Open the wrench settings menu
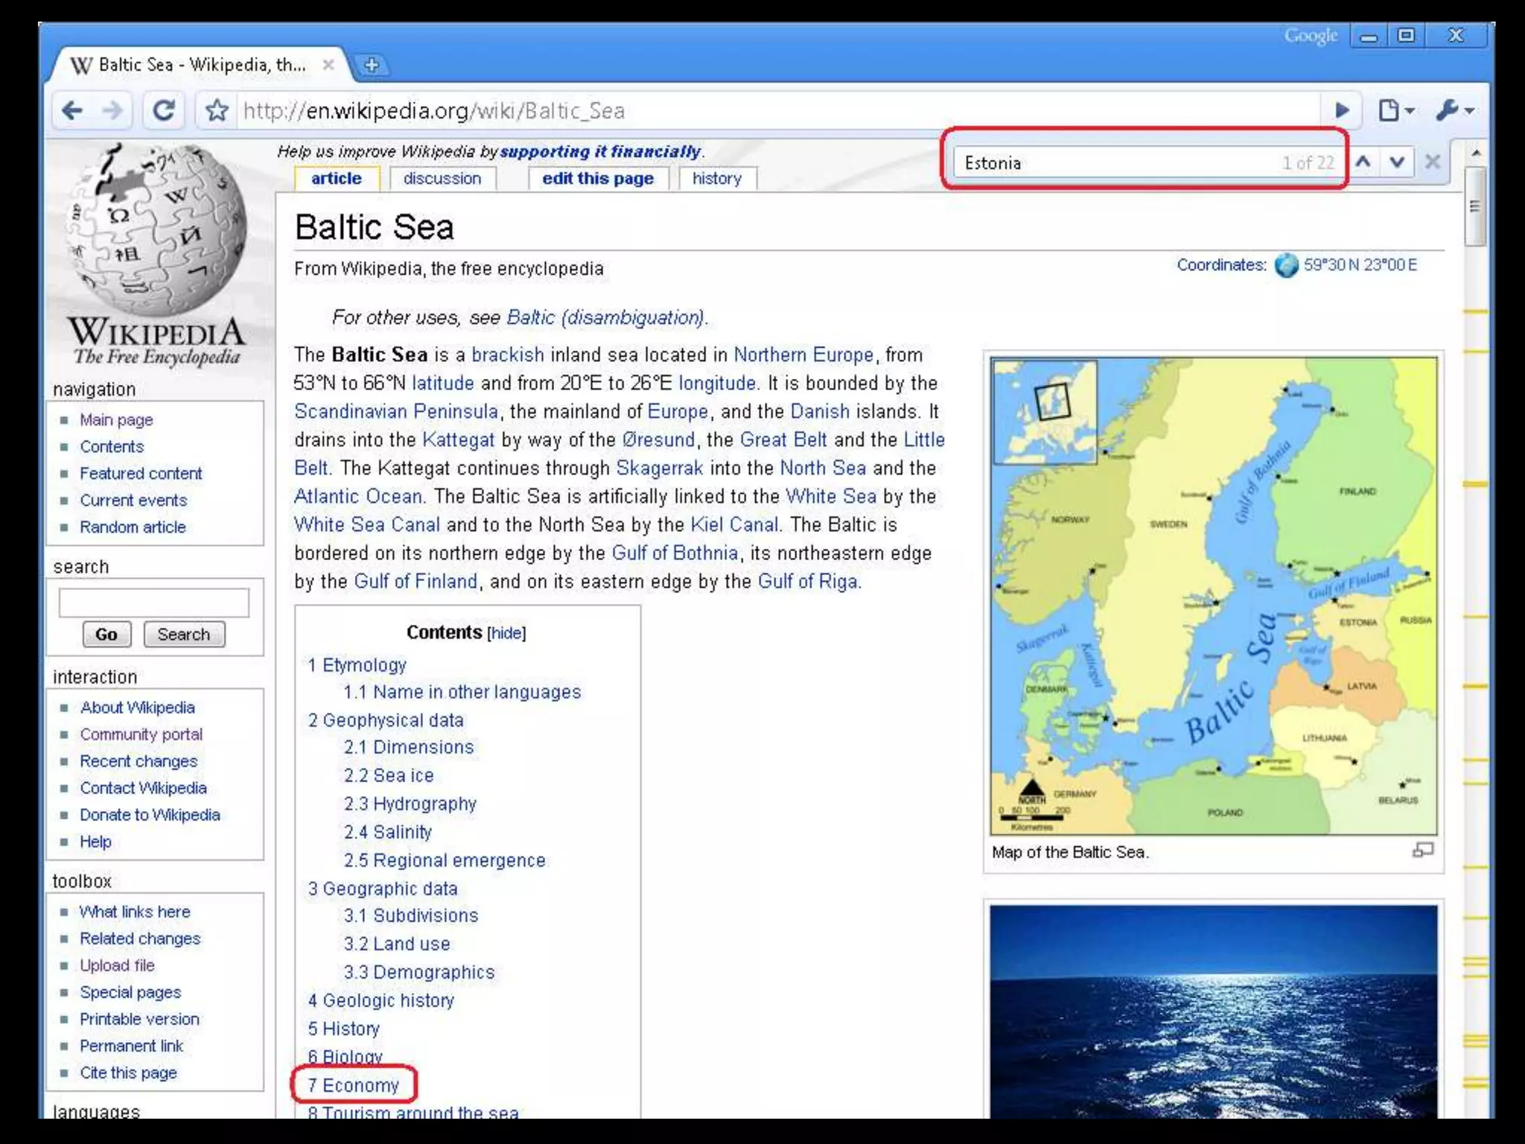Viewport: 1525px width, 1144px height. [x=1454, y=111]
